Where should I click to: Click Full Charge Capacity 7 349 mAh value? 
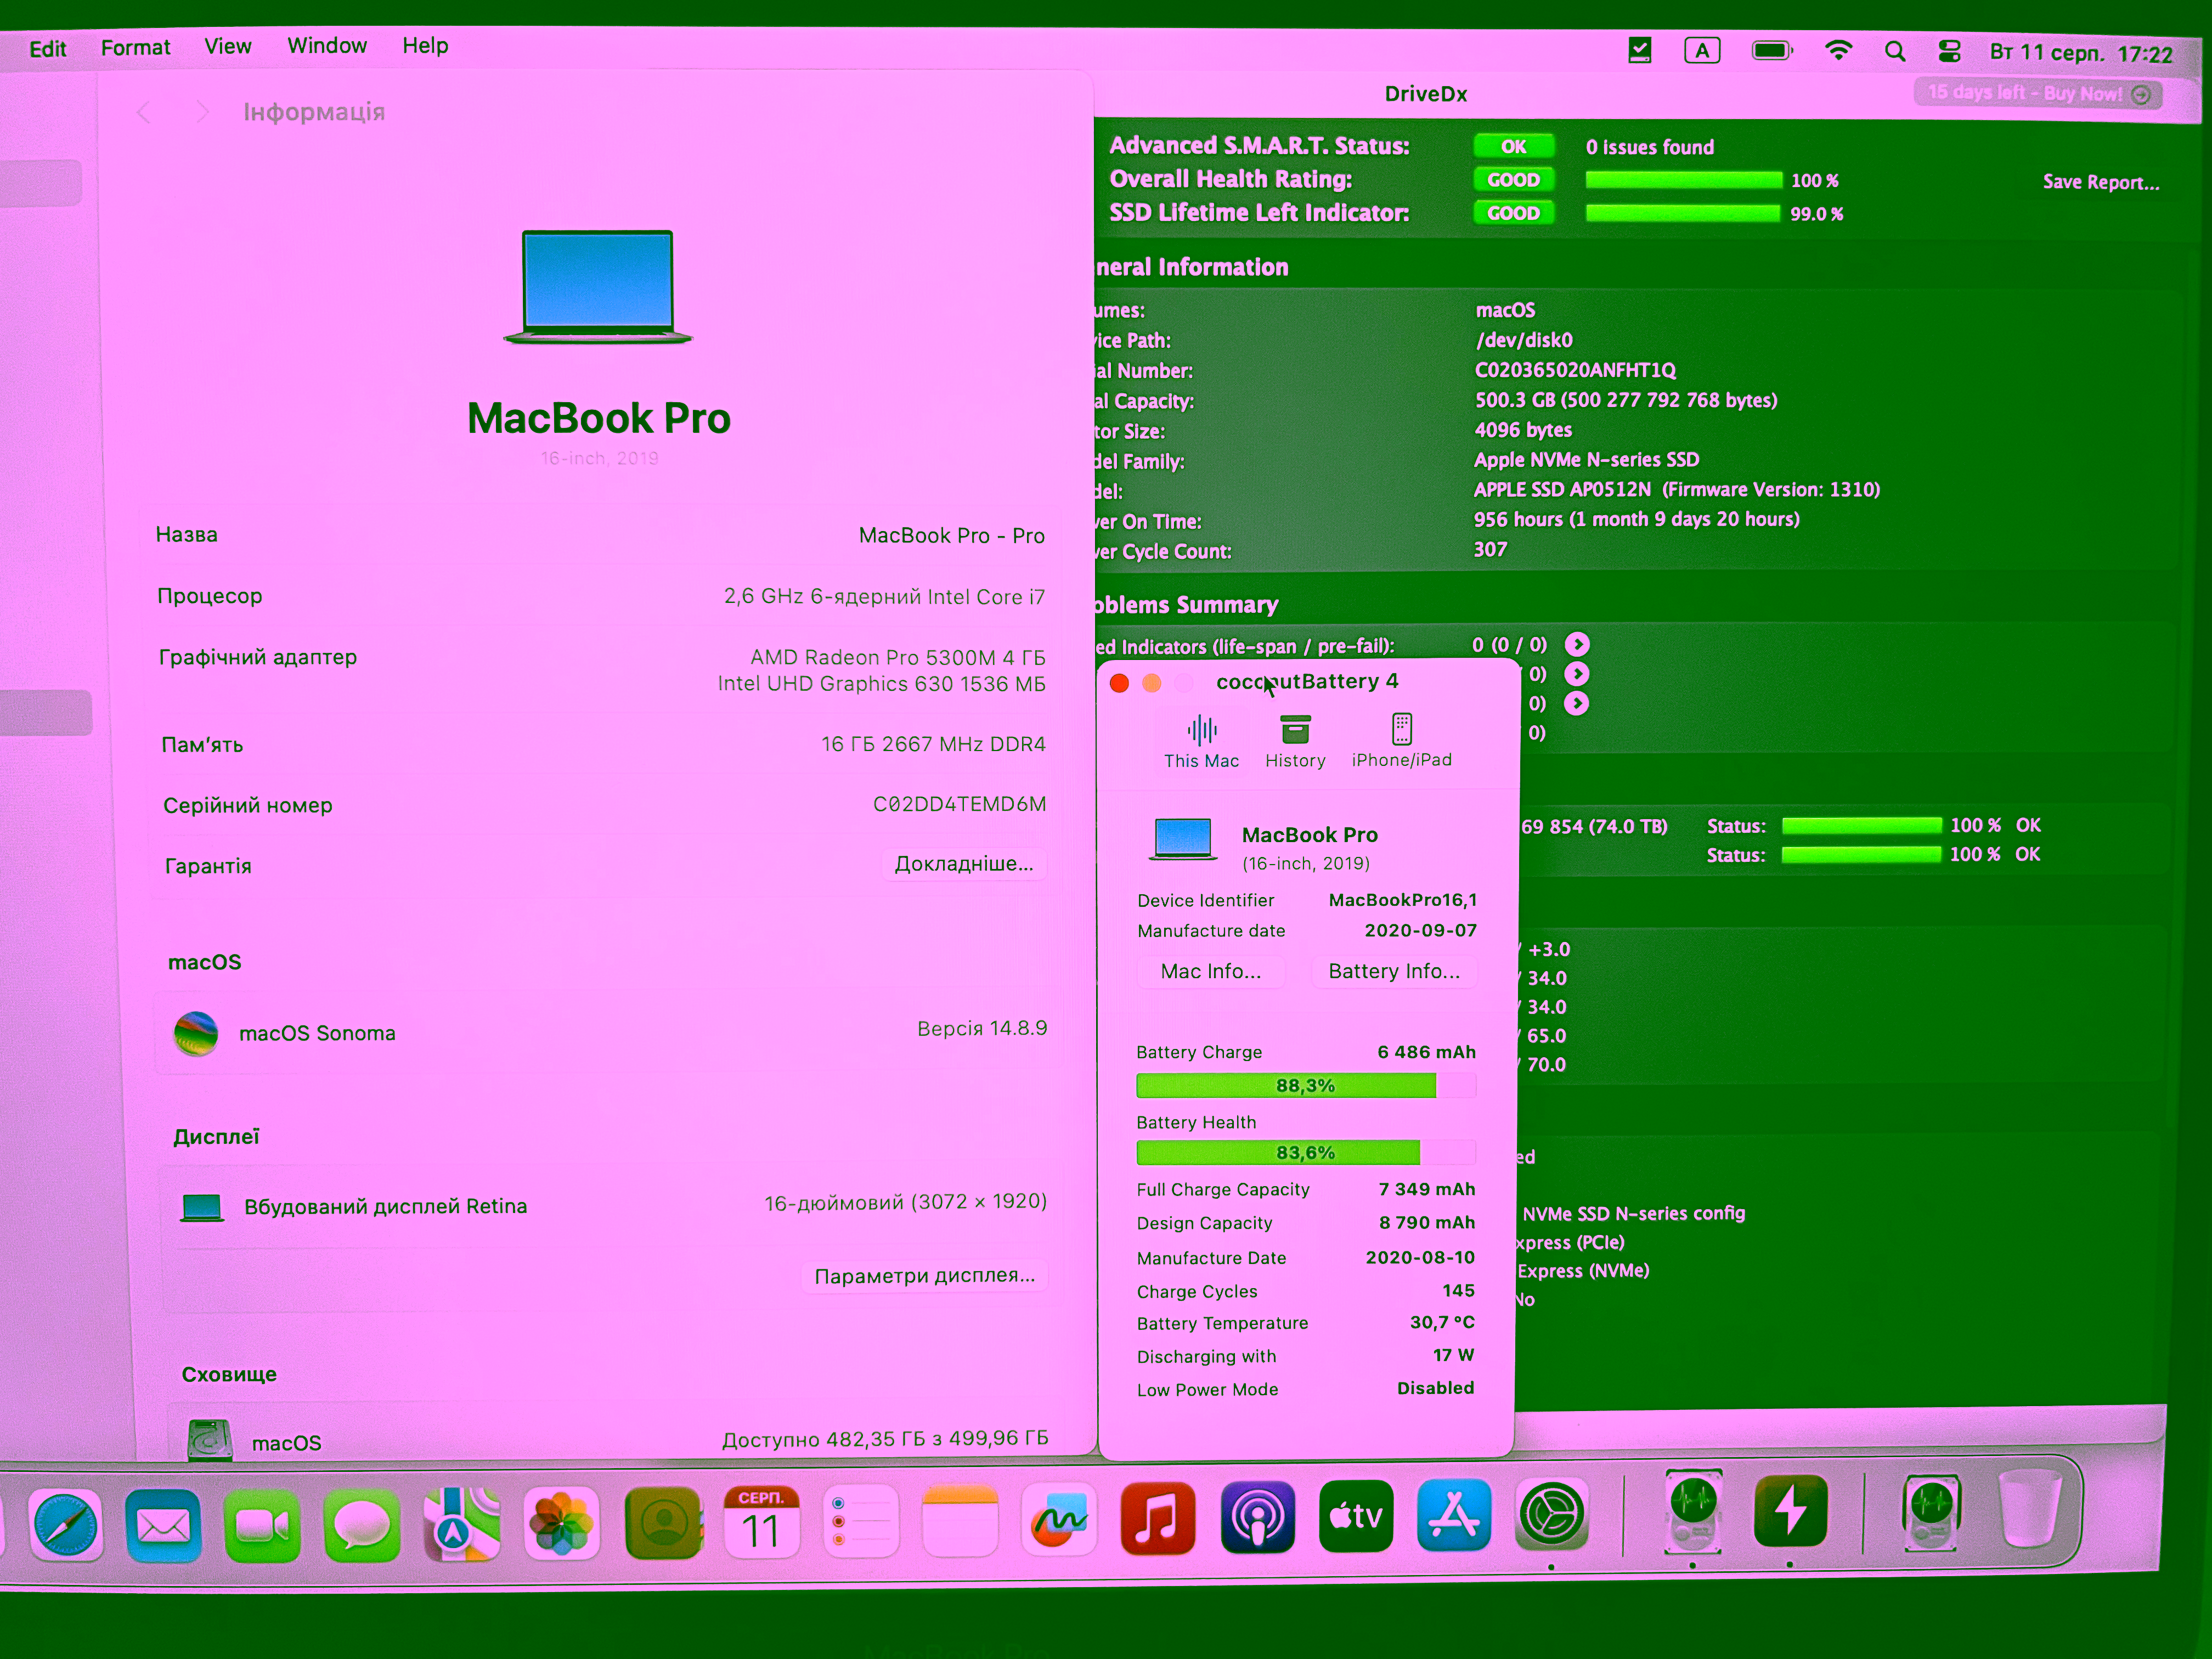click(x=1427, y=1189)
